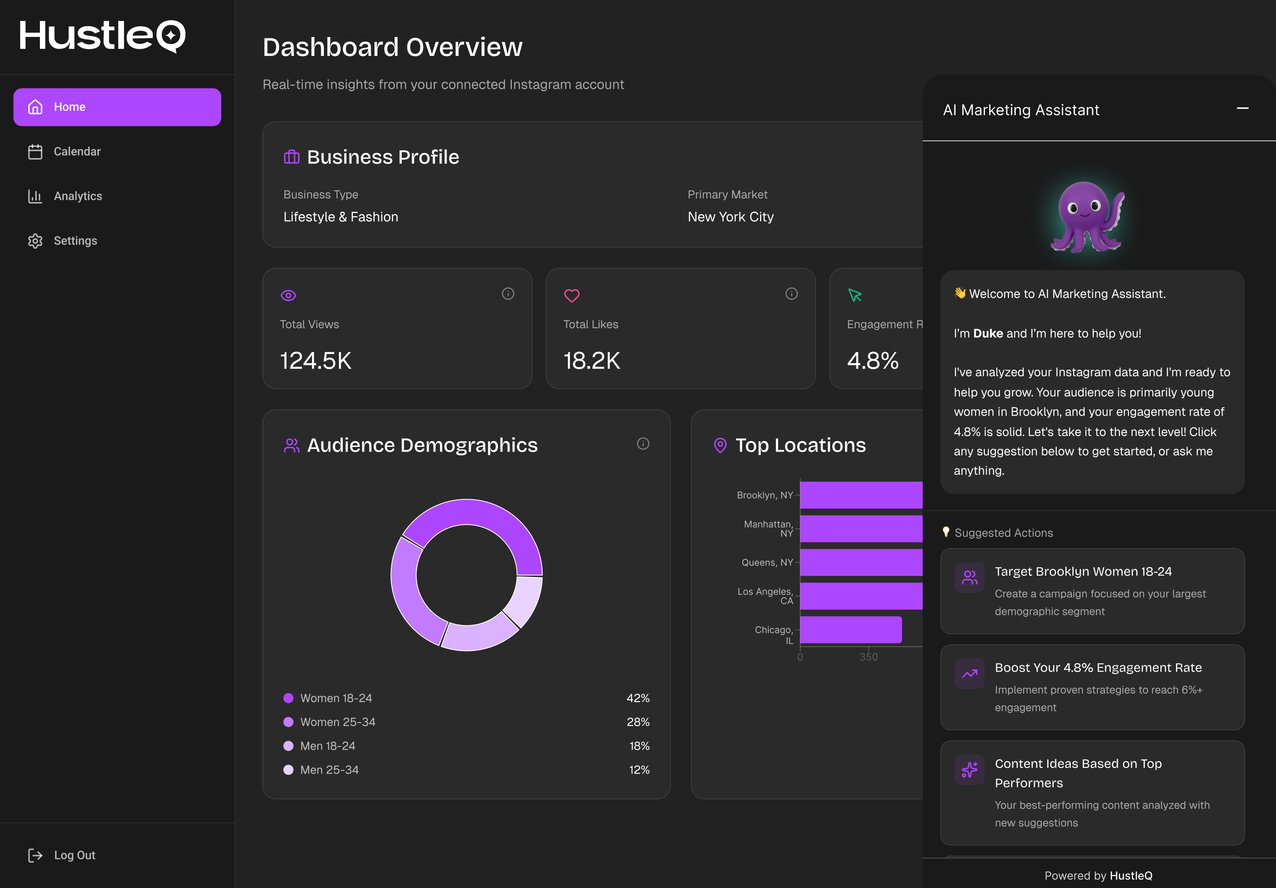This screenshot has width=1276, height=888.
Task: Click the Settings gear icon
Action: coord(35,240)
